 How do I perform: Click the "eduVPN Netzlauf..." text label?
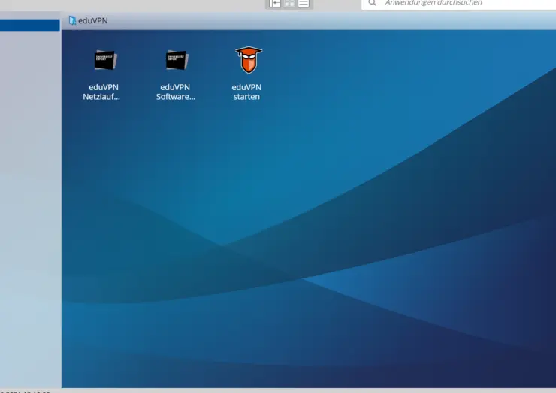click(x=101, y=91)
